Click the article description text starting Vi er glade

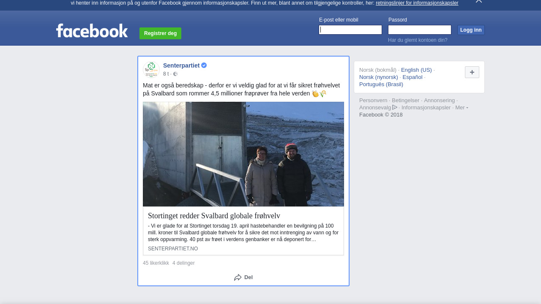(x=243, y=233)
